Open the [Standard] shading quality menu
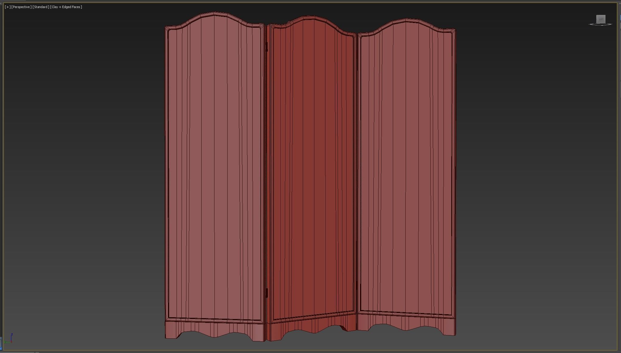This screenshot has height=353, width=621. pos(41,7)
